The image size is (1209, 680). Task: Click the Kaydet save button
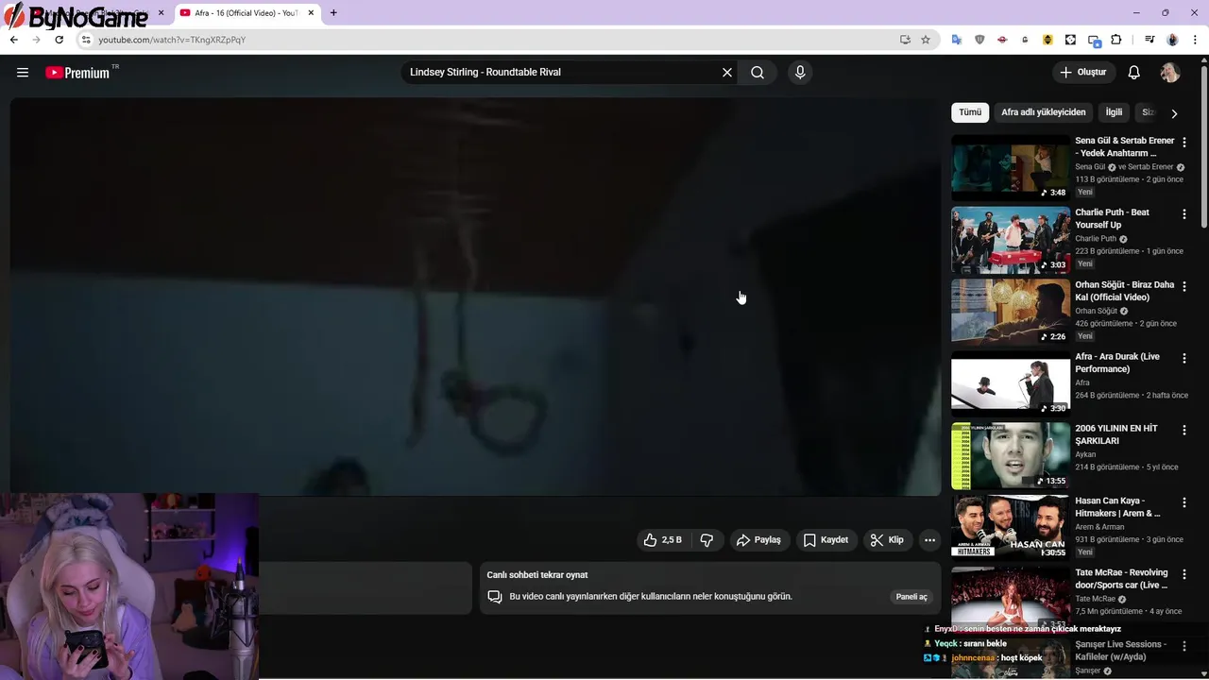pos(826,540)
